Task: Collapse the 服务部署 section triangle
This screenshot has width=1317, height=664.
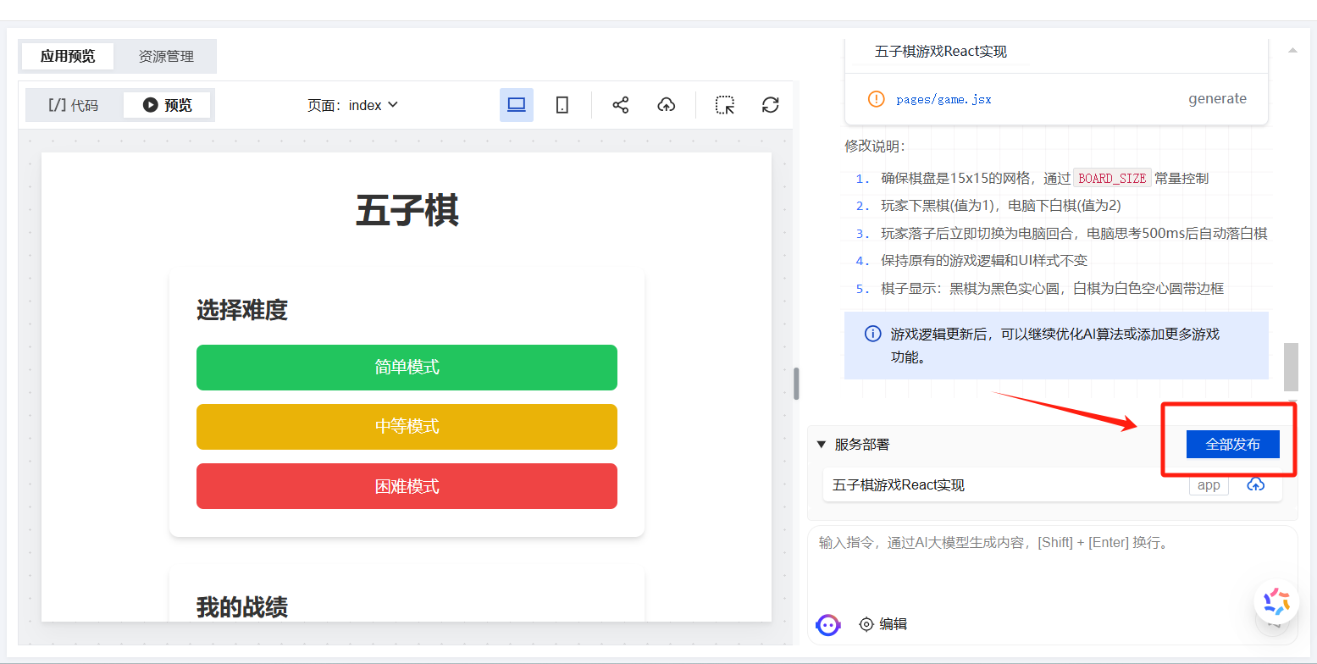Action: point(821,444)
